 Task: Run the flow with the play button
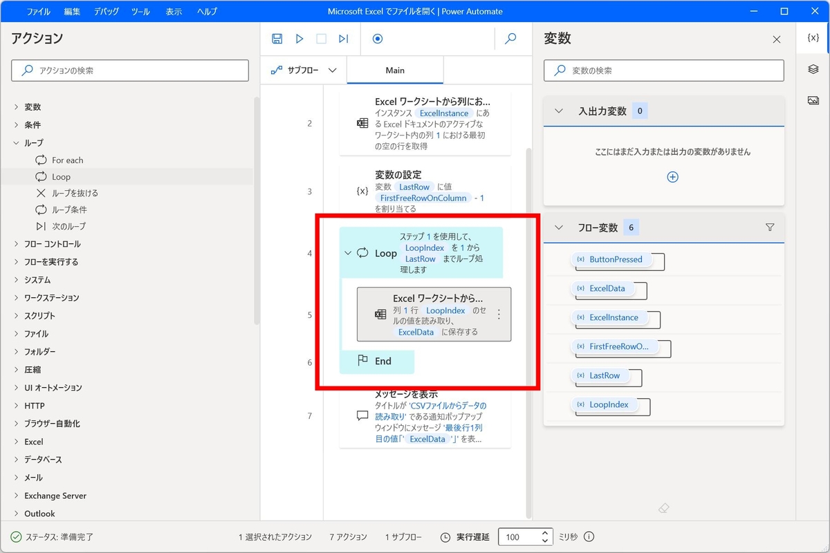tap(299, 39)
